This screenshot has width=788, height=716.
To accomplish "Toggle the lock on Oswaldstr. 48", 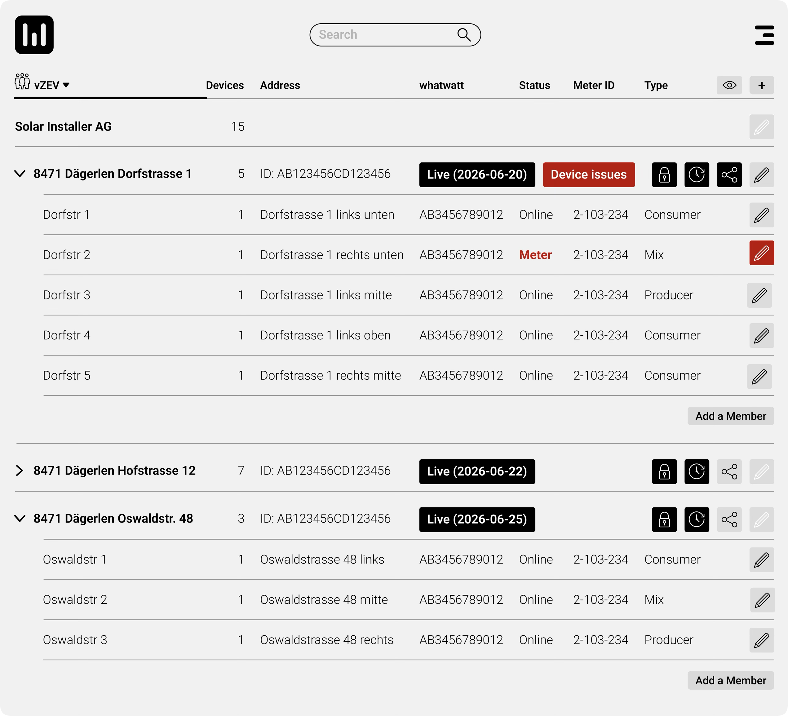I will [665, 519].
